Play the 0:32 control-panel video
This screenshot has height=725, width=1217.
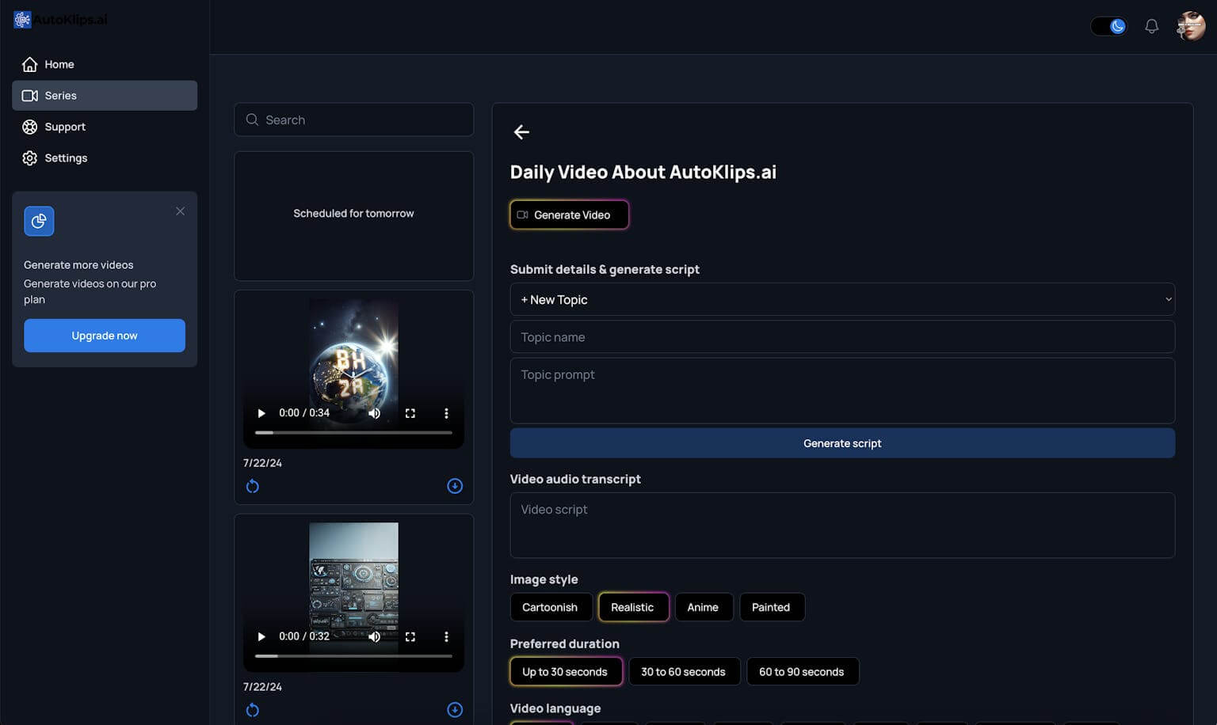click(x=261, y=636)
